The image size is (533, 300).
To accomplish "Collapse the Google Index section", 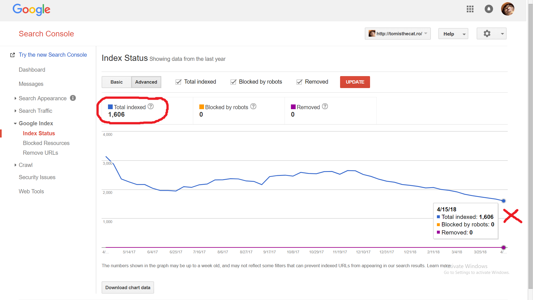I will click(x=15, y=123).
